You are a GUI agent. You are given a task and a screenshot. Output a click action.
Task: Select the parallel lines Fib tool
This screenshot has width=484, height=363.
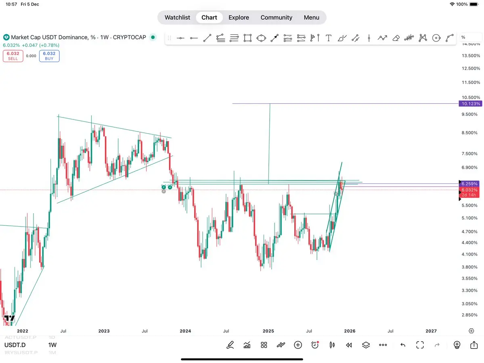pos(234,38)
